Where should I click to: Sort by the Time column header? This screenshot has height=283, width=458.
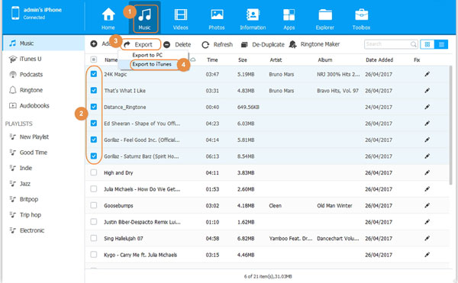(212, 59)
